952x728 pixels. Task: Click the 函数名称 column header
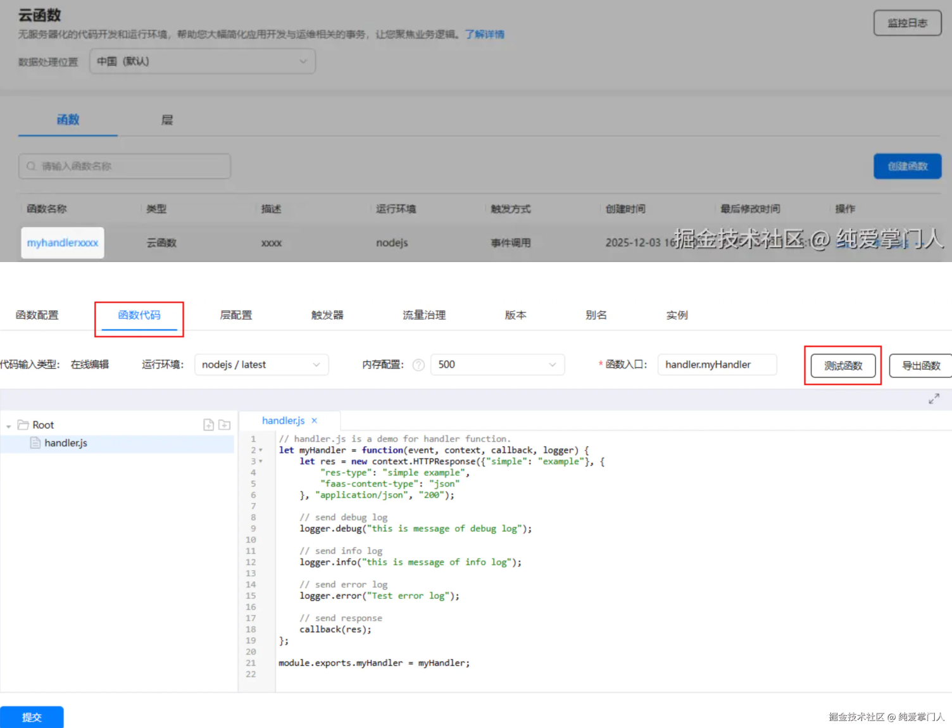point(46,208)
